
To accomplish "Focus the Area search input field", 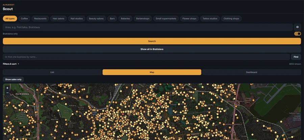I will point(148,27).
